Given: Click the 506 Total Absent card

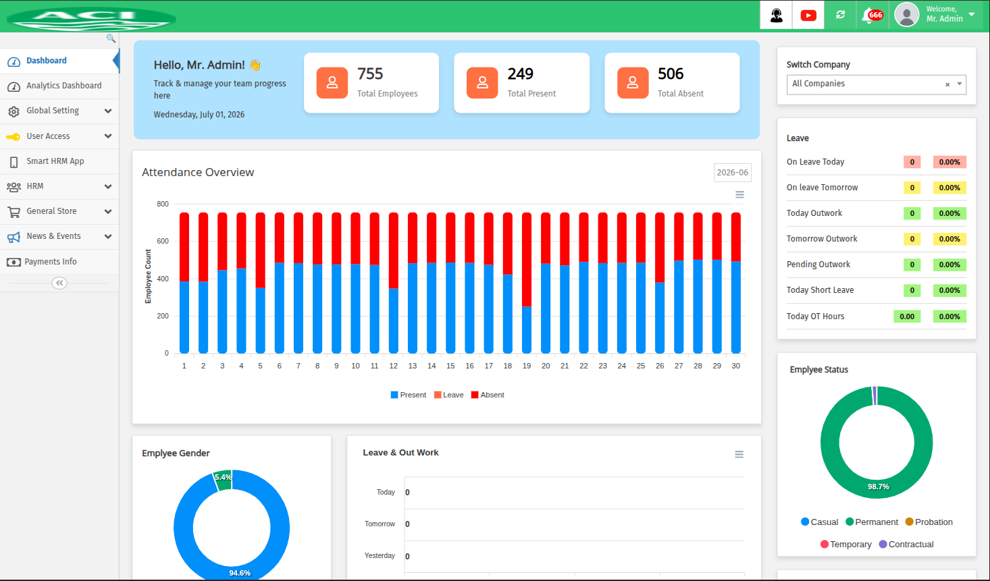Looking at the screenshot, I should coord(672,83).
